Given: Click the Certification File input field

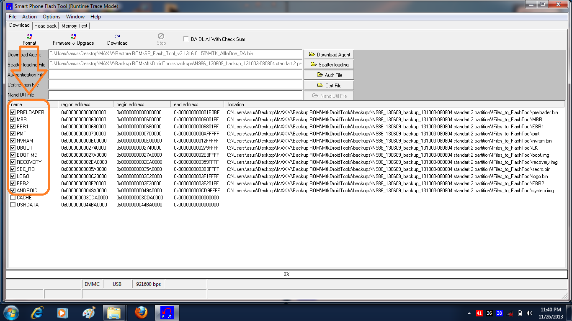Looking at the screenshot, I should (175, 85).
